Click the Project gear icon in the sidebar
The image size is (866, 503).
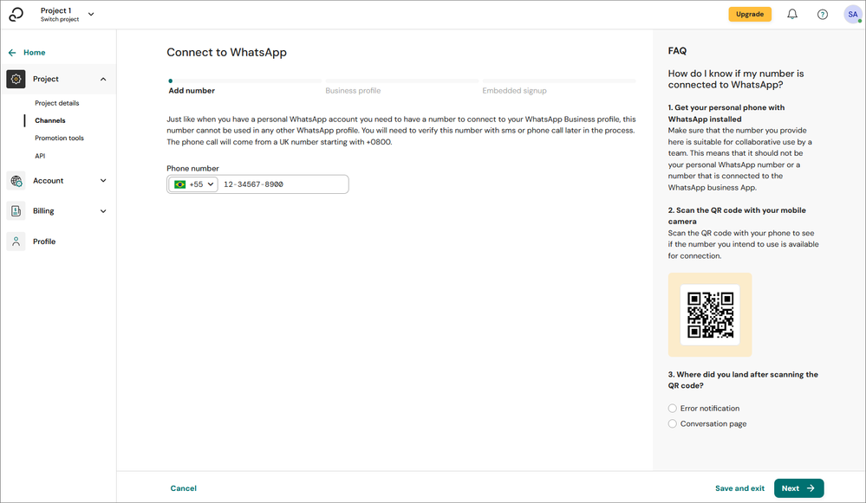point(16,79)
